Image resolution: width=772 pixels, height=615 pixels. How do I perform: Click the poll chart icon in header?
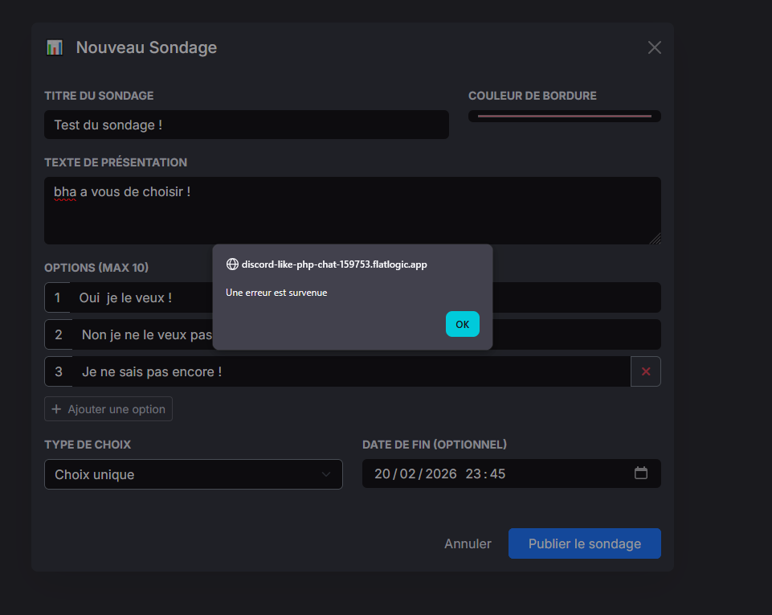click(x=55, y=47)
